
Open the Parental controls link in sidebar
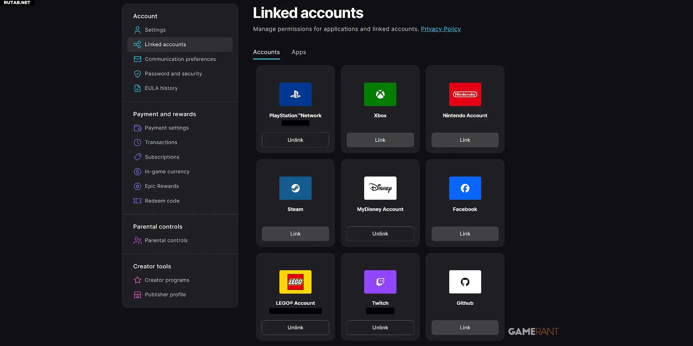[x=180, y=240]
